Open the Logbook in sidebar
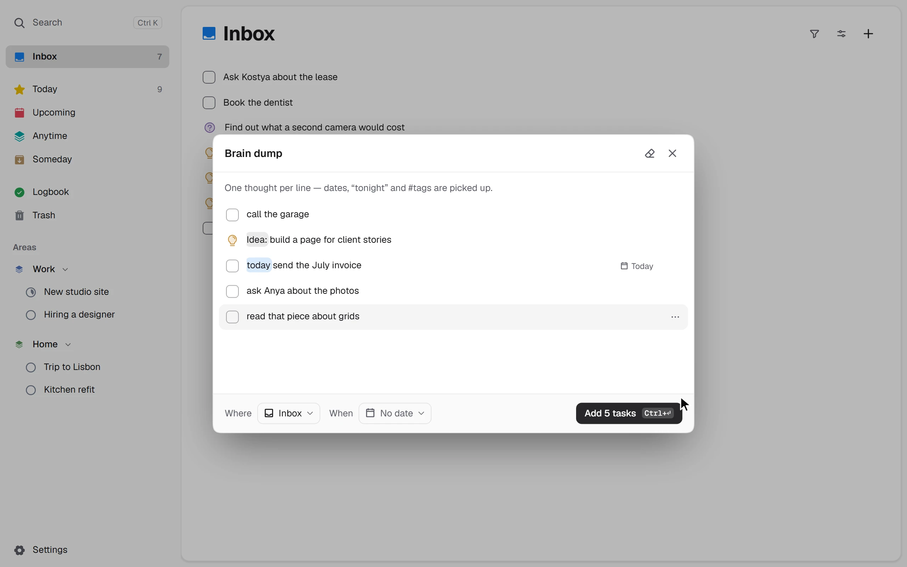The height and width of the screenshot is (567, 907). 87,192
